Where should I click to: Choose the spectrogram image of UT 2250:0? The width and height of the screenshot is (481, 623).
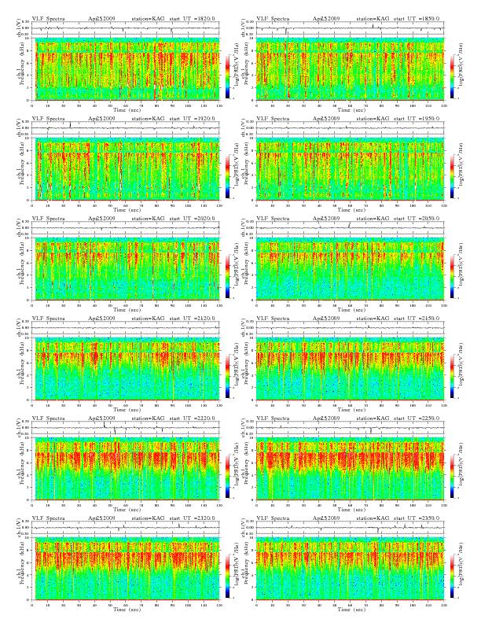pyautogui.click(x=350, y=469)
